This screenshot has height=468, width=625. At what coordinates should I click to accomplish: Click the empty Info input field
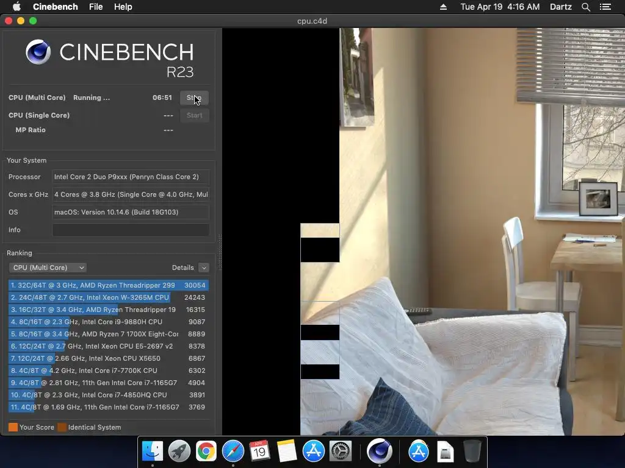(131, 230)
